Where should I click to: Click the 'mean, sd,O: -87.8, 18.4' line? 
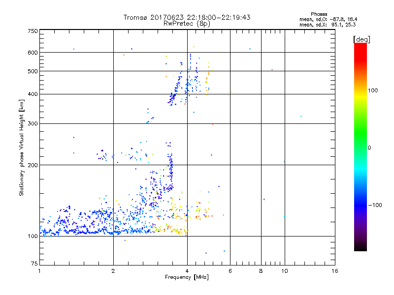tap(328, 19)
